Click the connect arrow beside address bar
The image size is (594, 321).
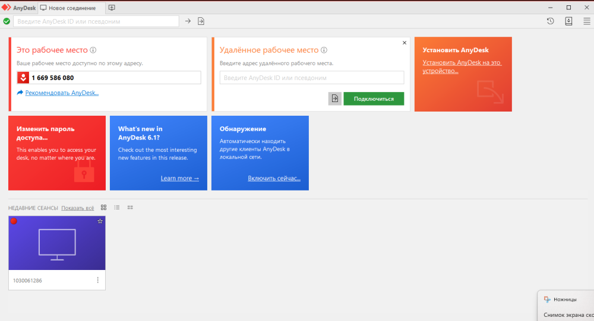[x=188, y=21]
